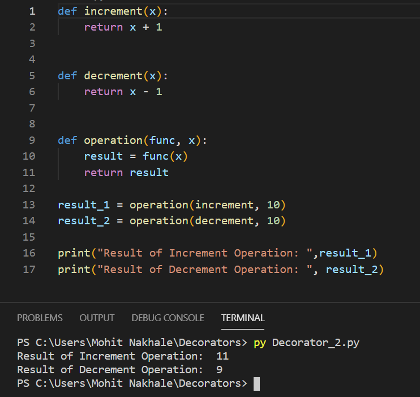Click 'return x + 1' statement

pos(123,27)
